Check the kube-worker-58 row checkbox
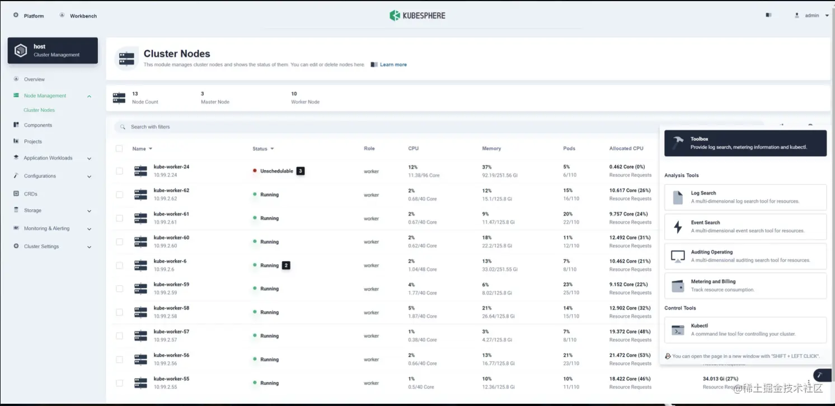 pos(119,312)
